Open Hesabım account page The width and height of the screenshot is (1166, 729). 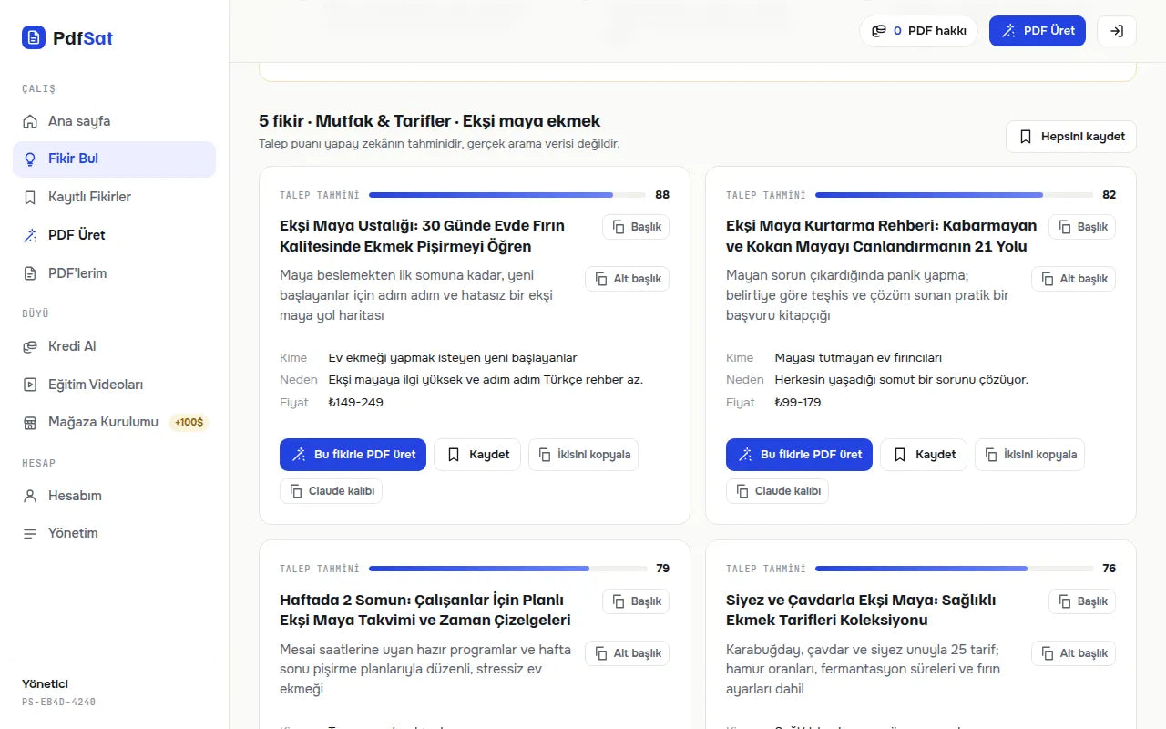[x=114, y=496]
